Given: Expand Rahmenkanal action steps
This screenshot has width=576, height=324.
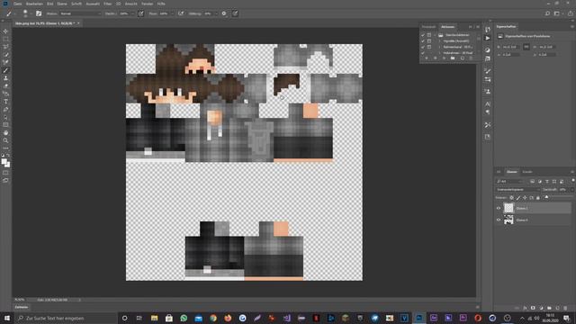Looking at the screenshot, I should coord(439,47).
